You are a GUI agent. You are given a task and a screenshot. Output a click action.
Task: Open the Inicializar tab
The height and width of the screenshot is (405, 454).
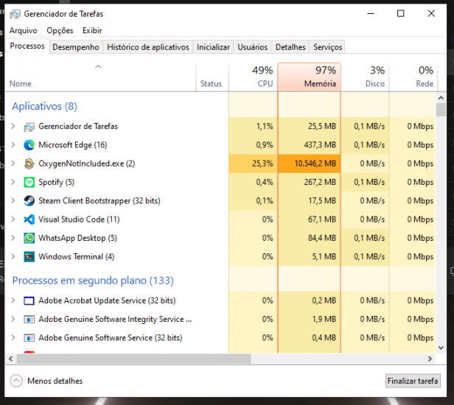tap(213, 47)
